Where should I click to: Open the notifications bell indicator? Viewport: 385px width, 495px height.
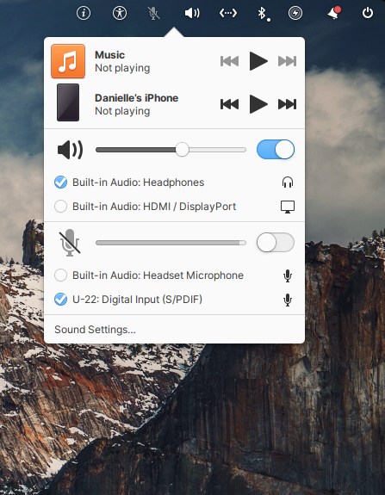(334, 13)
